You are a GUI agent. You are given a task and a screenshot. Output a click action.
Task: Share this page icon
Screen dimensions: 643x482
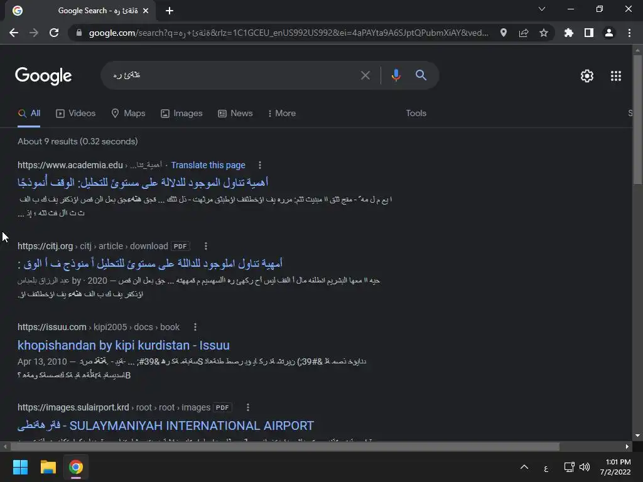pyautogui.click(x=524, y=33)
